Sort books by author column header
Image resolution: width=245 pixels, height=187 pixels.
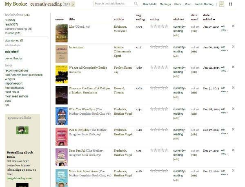coord(119,19)
